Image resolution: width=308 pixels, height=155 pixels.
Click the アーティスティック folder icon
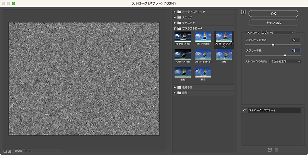coord(179,12)
